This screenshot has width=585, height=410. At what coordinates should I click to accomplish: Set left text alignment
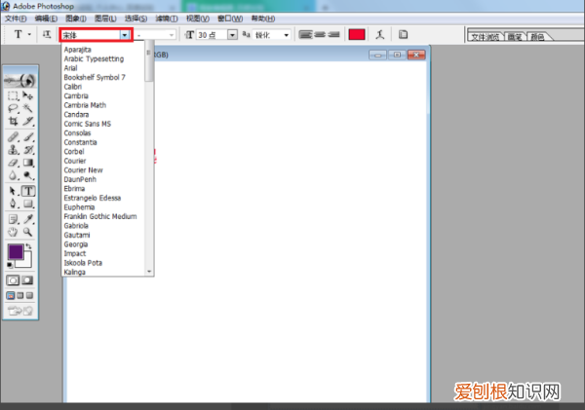(x=305, y=35)
